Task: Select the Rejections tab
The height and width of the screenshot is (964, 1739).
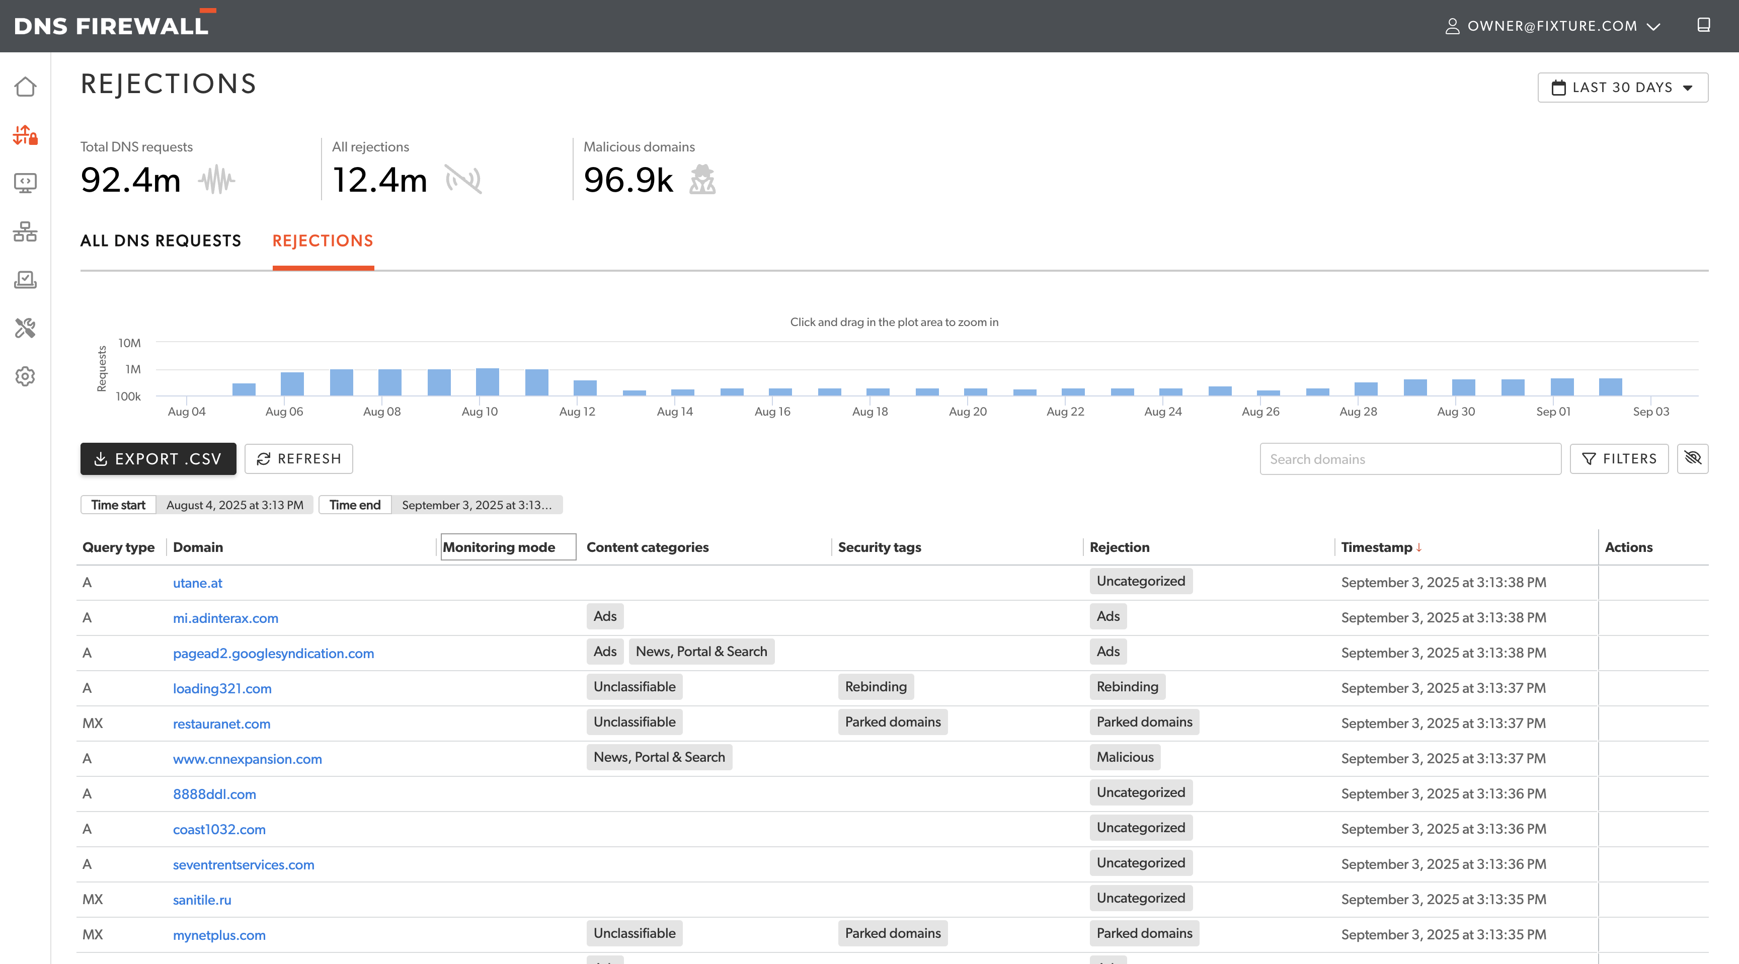Action: click(323, 241)
